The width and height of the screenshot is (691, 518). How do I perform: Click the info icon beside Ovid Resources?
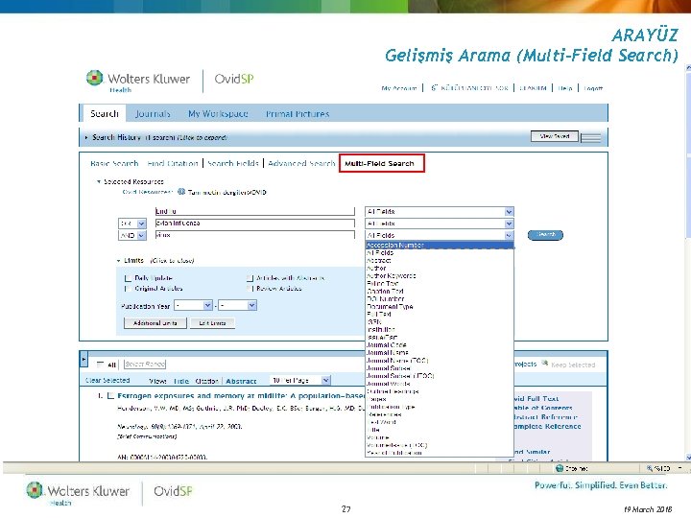pos(181,192)
